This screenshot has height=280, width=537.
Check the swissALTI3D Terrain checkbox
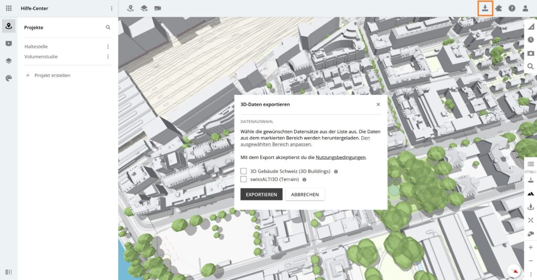coord(243,179)
